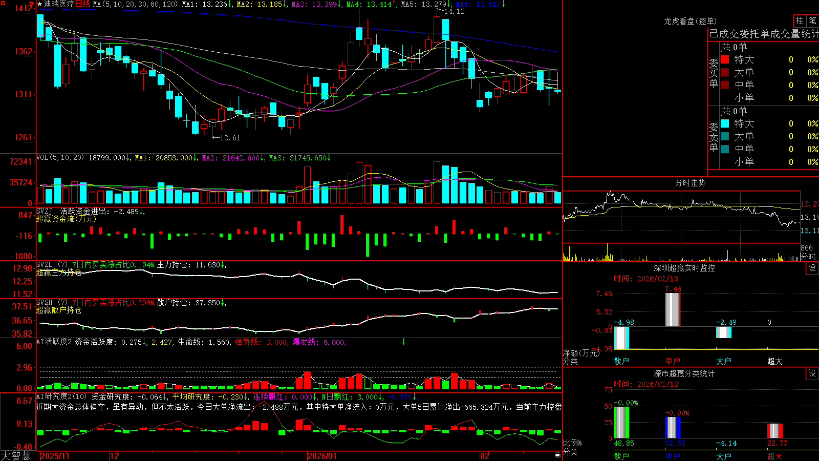Switch 龙虎看盘 to 笔 tick view

[x=812, y=20]
